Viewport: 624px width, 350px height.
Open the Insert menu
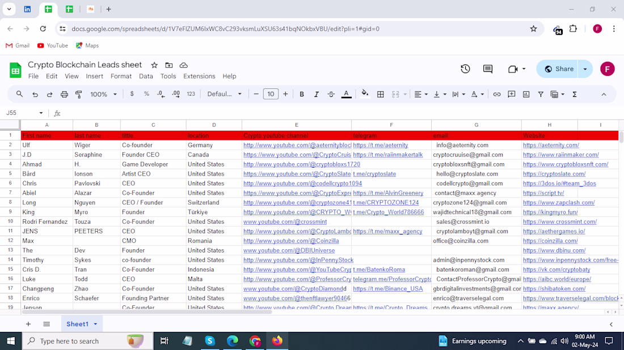pos(94,76)
